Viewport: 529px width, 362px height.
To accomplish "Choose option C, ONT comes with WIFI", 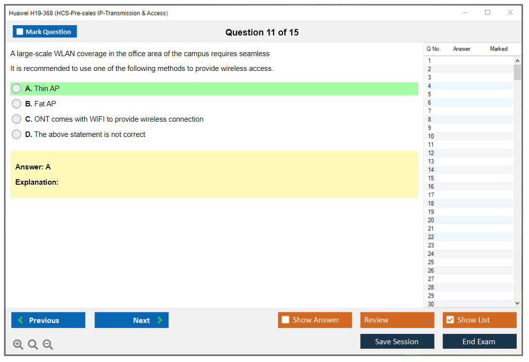I will click(17, 119).
